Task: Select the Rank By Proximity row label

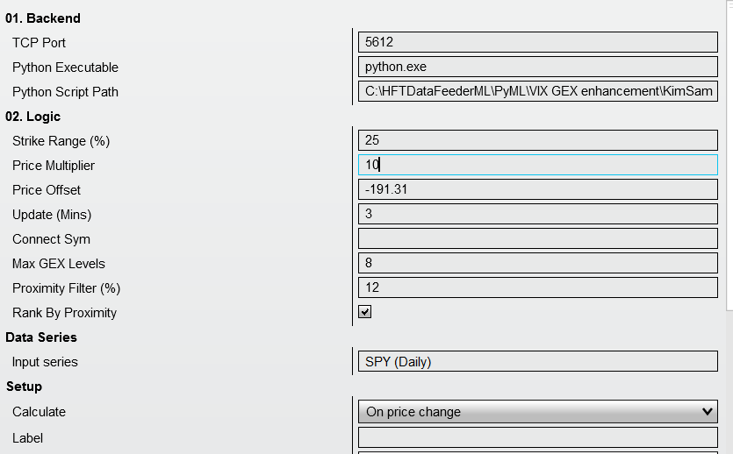Action: (x=64, y=313)
